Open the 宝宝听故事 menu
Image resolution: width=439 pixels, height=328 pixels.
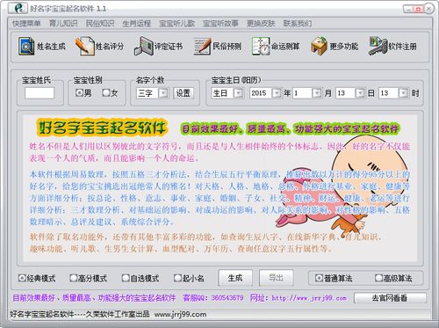click(x=220, y=24)
